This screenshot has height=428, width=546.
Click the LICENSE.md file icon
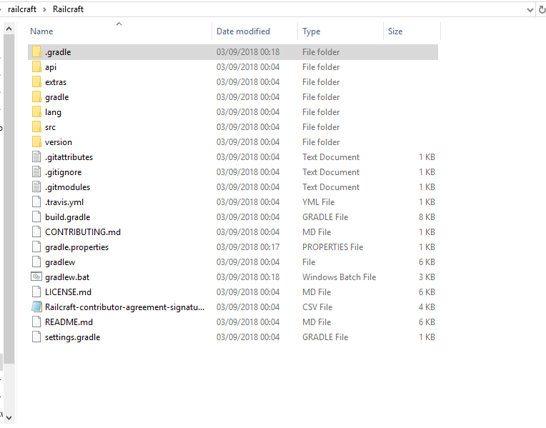(x=36, y=292)
